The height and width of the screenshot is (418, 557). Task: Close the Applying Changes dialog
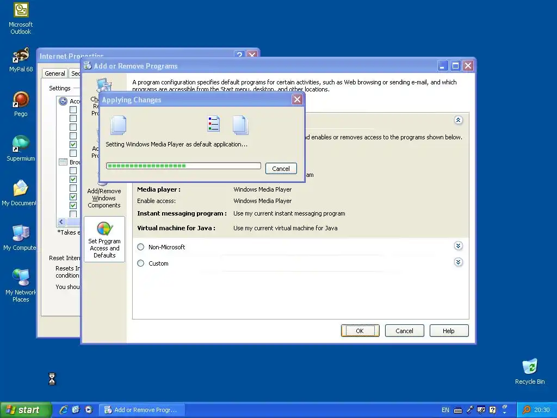(297, 100)
